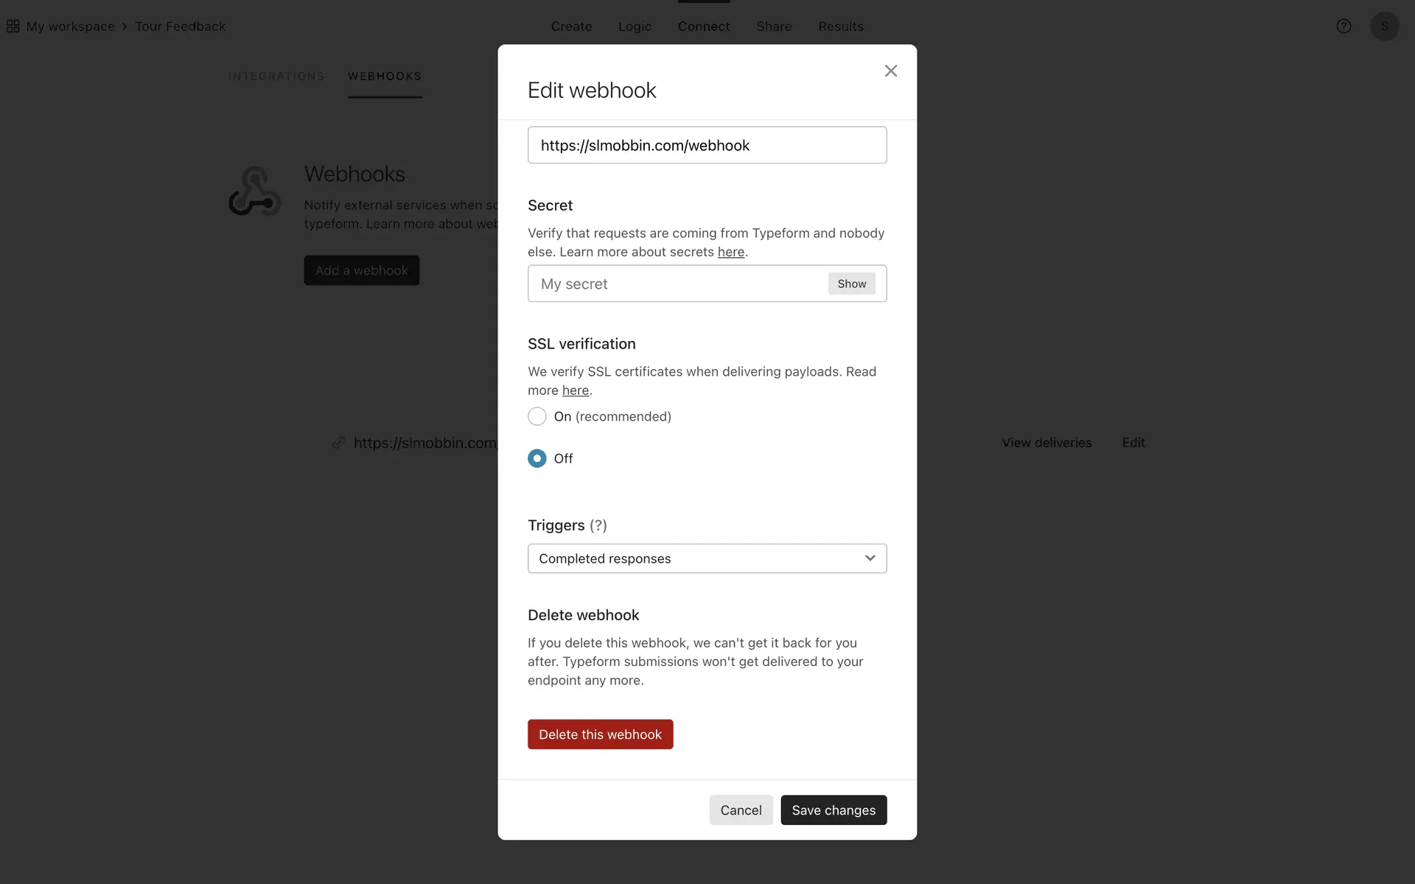Screen dimensions: 1415x884
Task: Click the link icon beside webhook URL
Action: (338, 443)
